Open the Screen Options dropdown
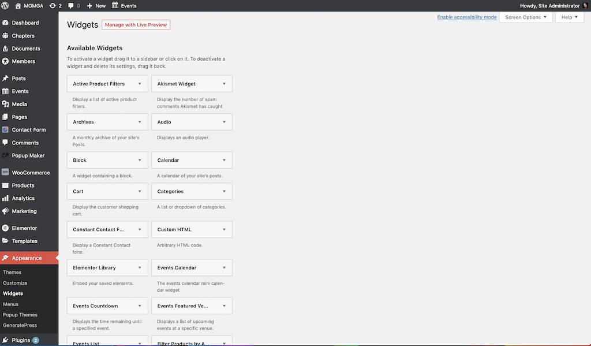This screenshot has height=346, width=591. coord(526,17)
